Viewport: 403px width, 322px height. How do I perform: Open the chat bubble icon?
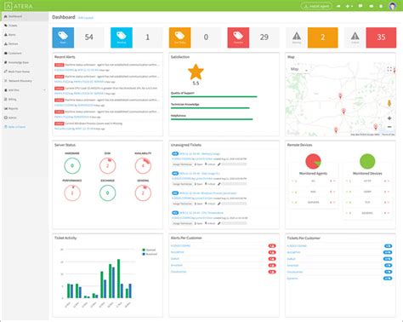point(360,6)
